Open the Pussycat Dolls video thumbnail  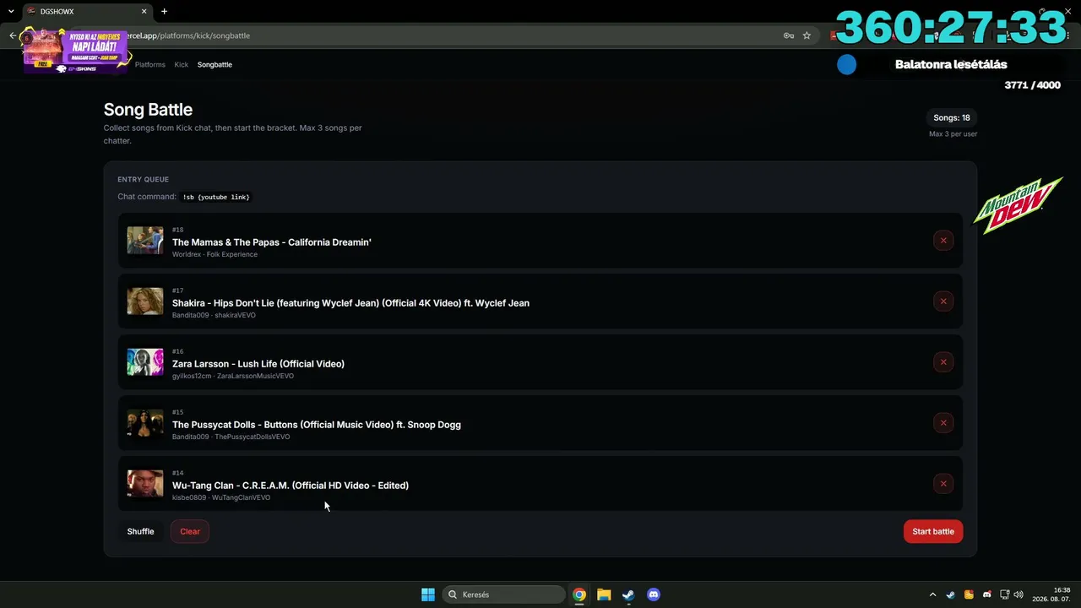[145, 423]
